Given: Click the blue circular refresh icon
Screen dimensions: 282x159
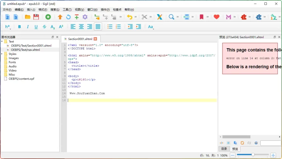Looking at the screenshot, I should click(68, 17).
